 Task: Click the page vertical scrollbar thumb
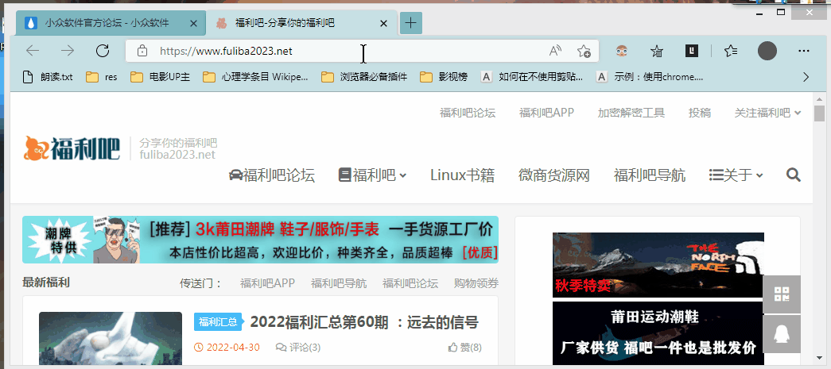tap(819, 113)
